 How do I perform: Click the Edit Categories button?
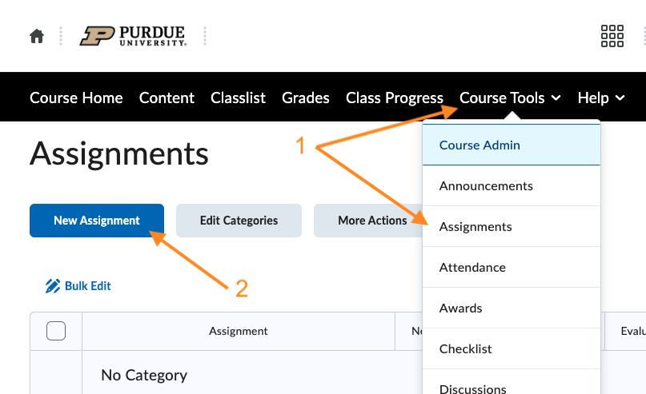[x=239, y=221]
